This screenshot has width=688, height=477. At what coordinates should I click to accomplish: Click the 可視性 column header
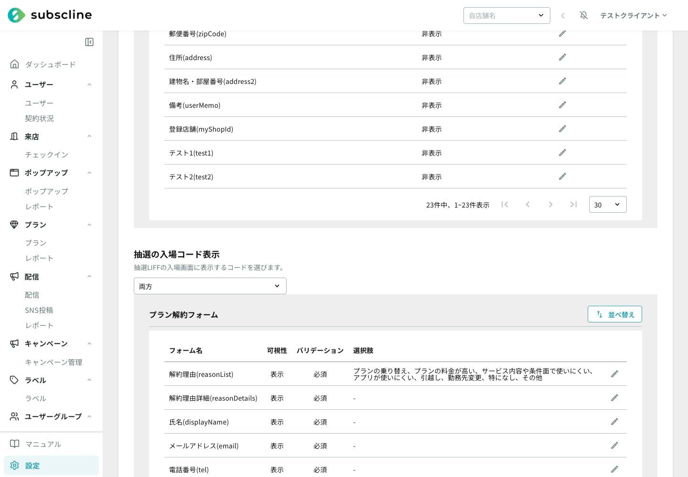[x=277, y=351]
